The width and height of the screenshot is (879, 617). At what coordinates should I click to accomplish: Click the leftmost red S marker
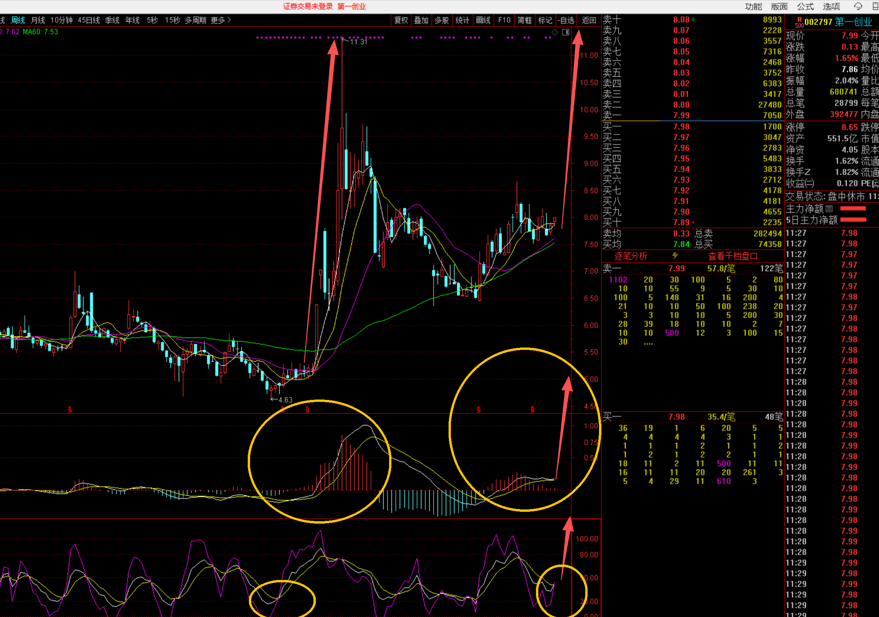pos(70,410)
